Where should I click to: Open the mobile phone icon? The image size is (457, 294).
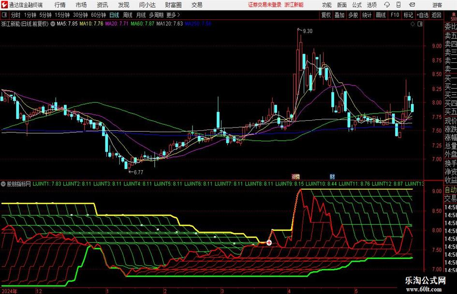pyautogui.click(x=398, y=5)
